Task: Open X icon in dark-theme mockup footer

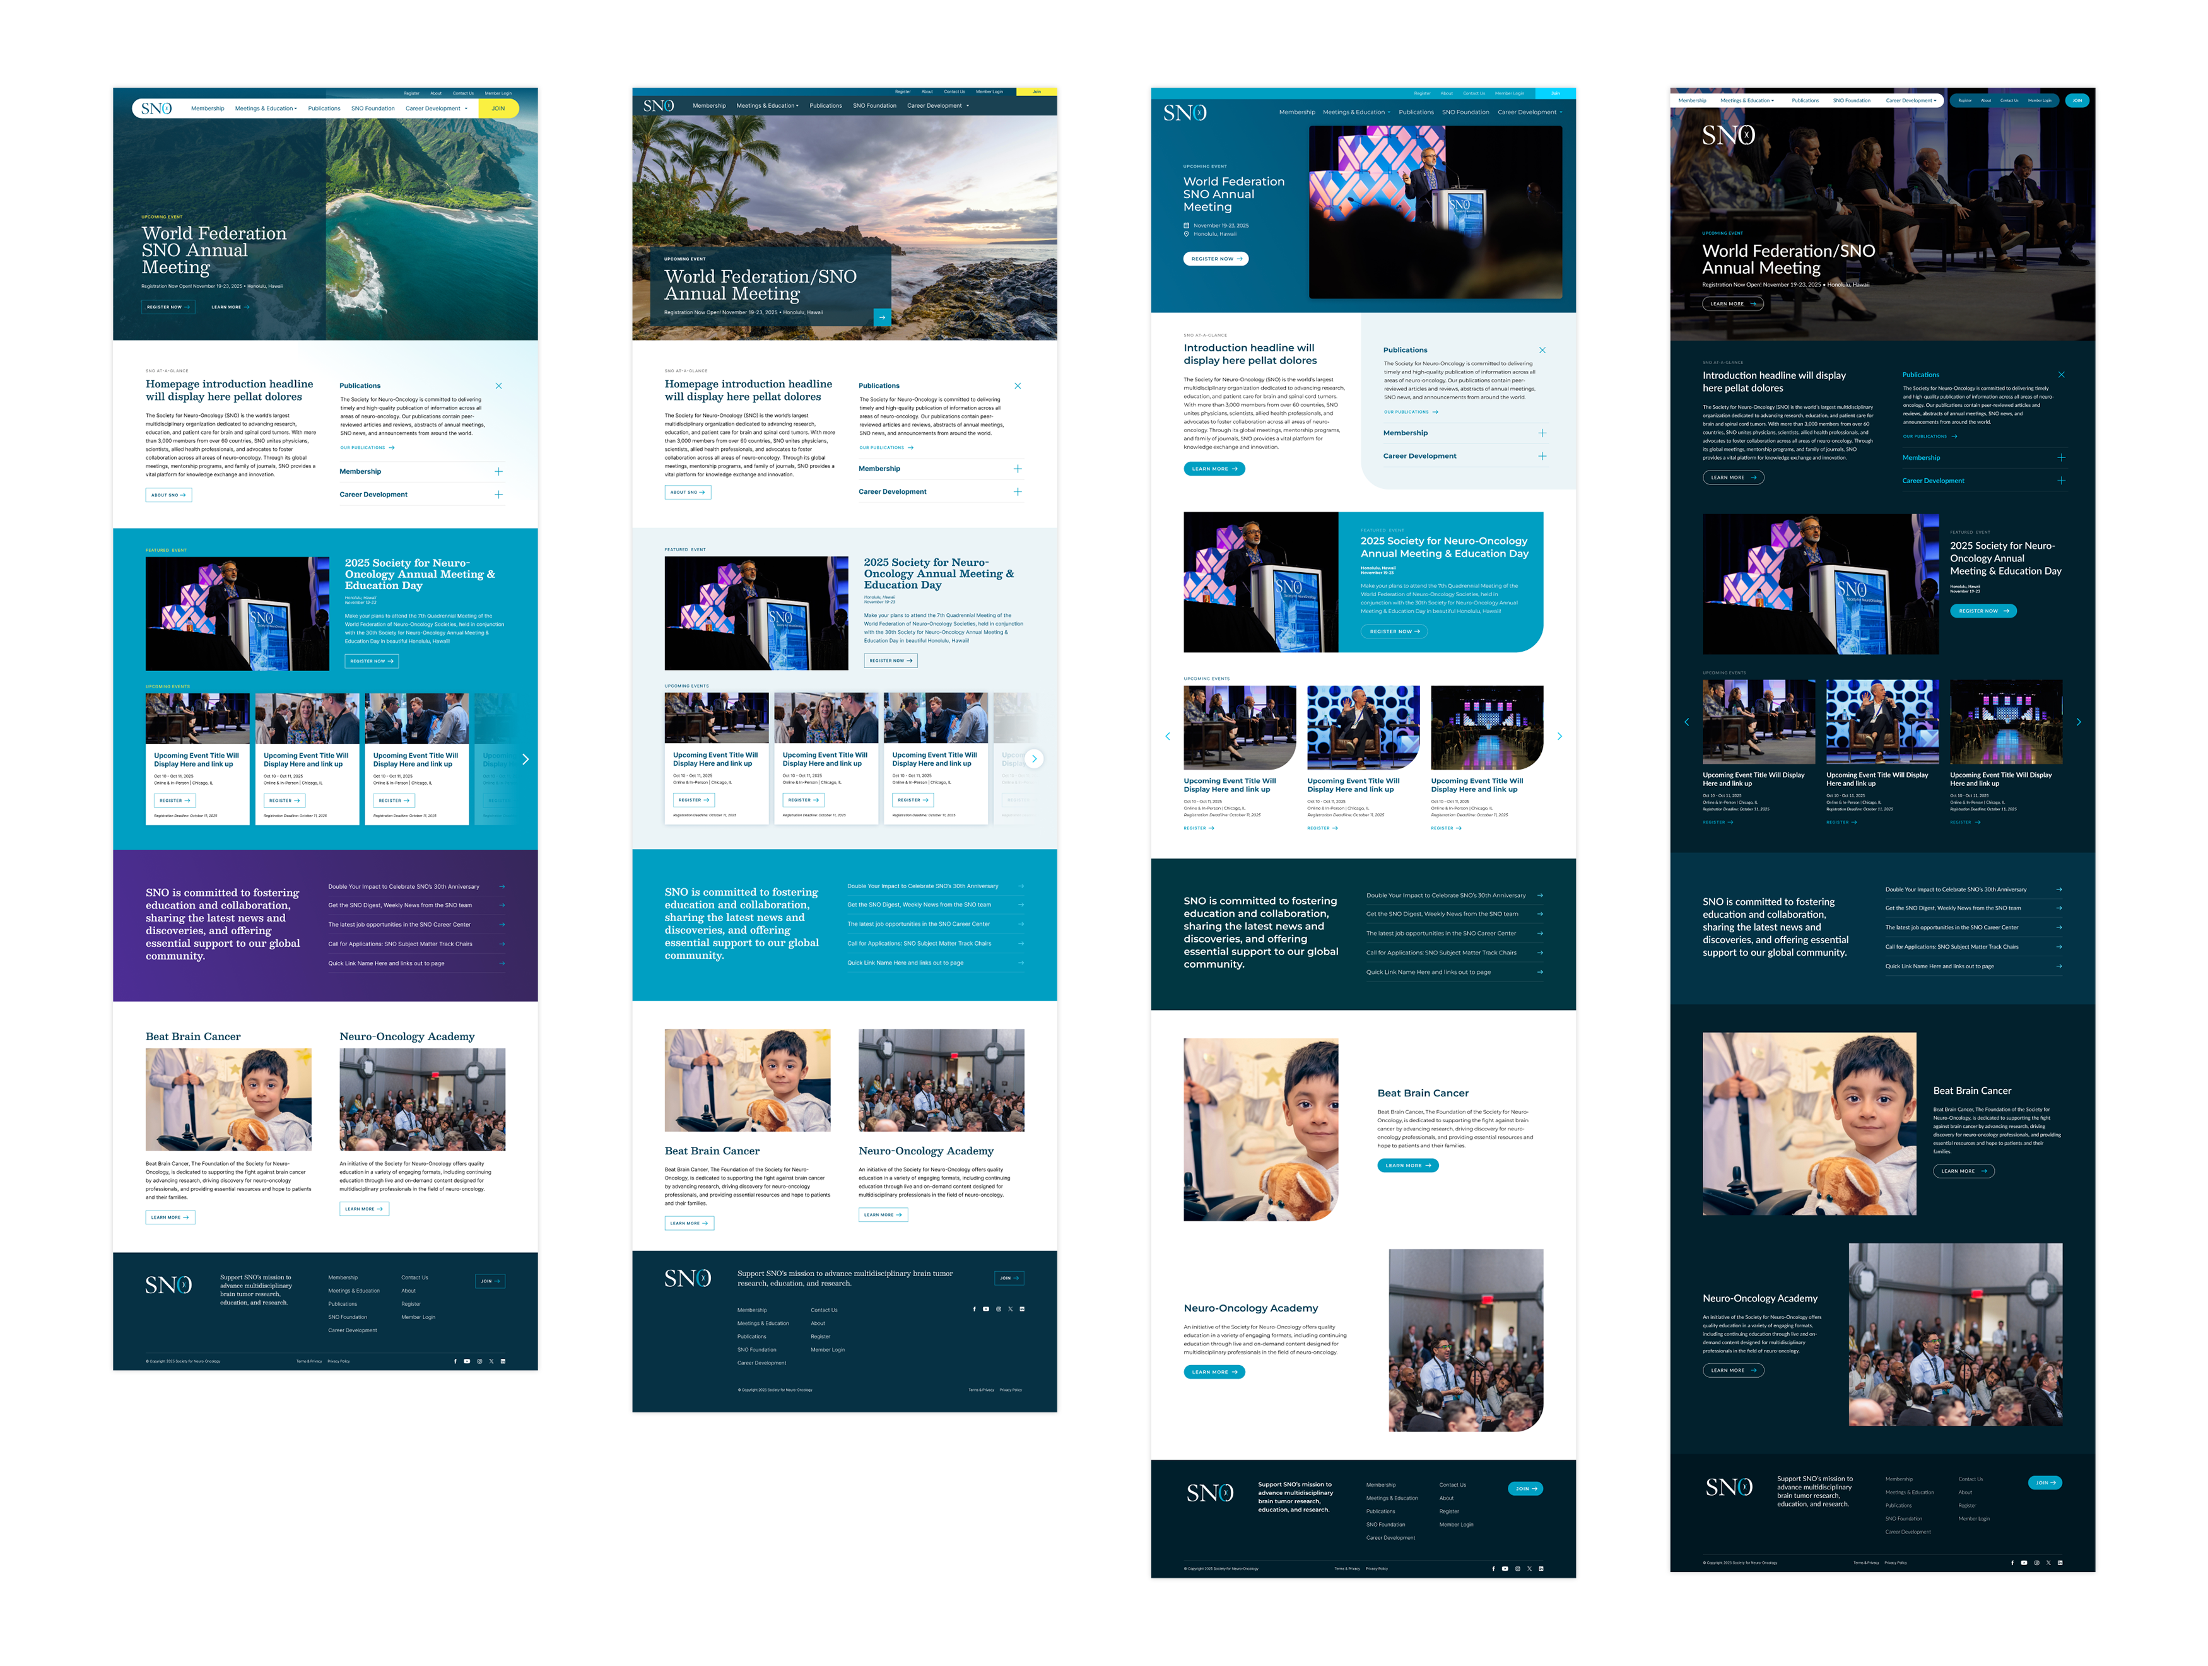Action: tap(2048, 1562)
